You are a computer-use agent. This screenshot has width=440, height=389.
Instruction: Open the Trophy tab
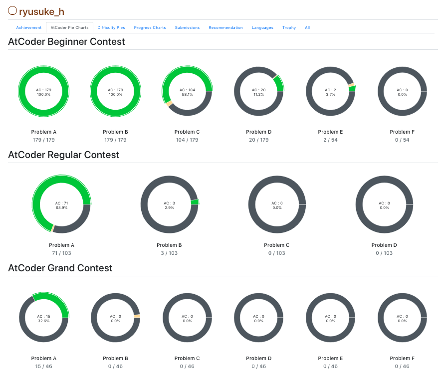[289, 27]
